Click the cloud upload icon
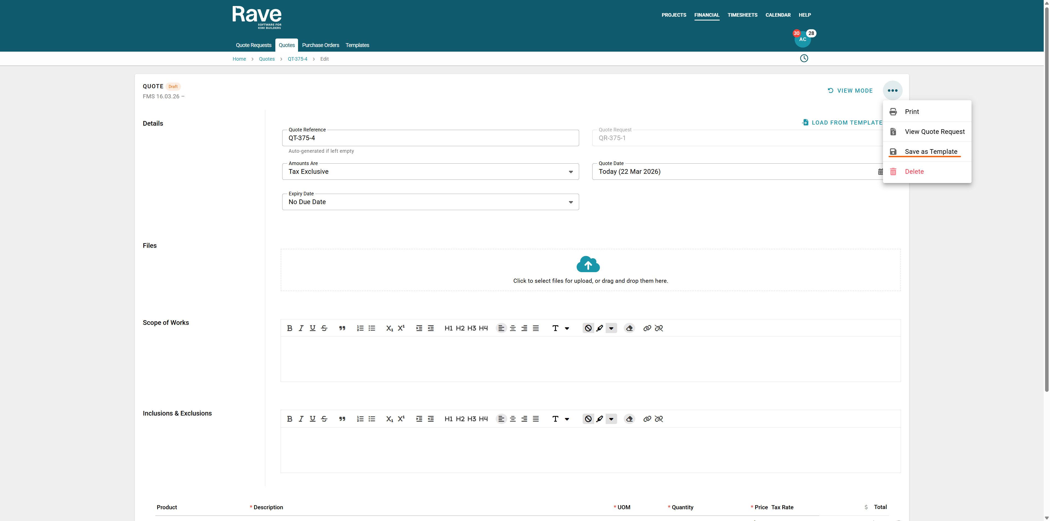Image resolution: width=1050 pixels, height=521 pixels. pyautogui.click(x=588, y=264)
